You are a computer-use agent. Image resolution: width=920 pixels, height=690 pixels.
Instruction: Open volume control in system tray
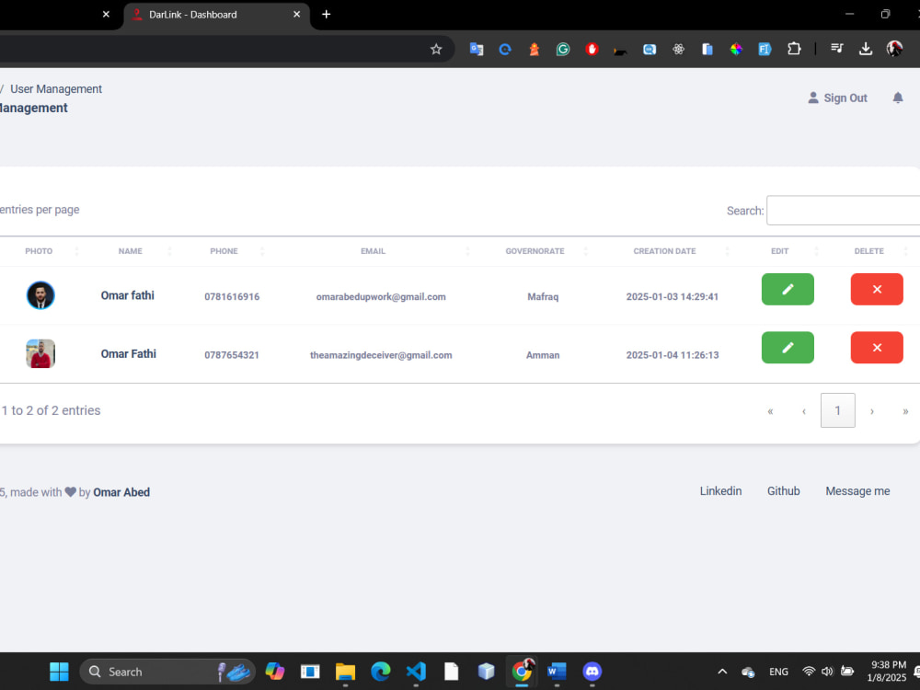[827, 672]
